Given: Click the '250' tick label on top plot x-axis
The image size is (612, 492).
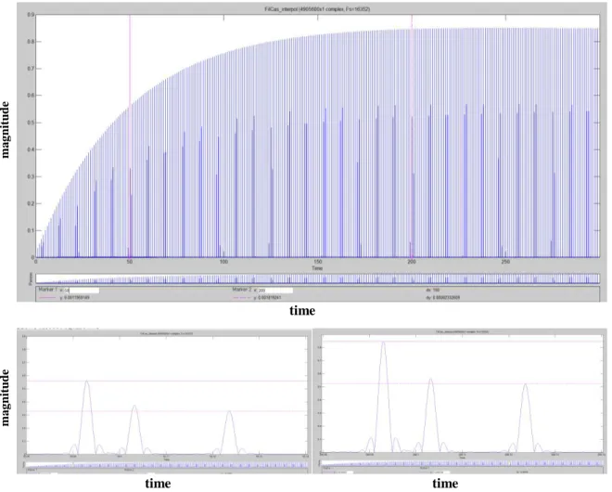Looking at the screenshot, I should pos(505,262).
